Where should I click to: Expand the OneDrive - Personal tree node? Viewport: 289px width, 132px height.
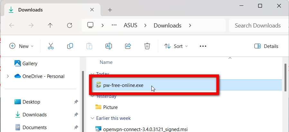[8, 76]
